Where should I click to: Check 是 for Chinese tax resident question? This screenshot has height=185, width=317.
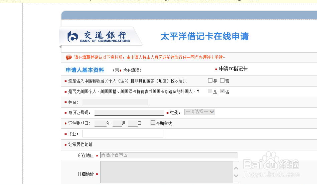coord(210,81)
